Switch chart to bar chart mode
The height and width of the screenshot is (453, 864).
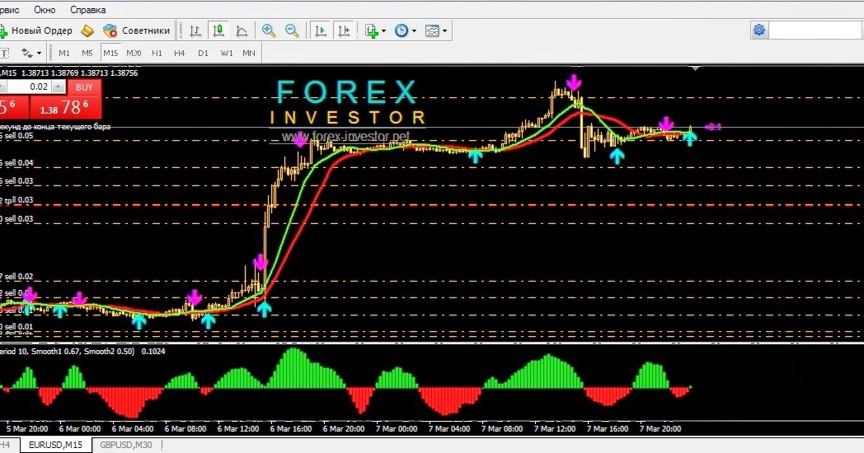coord(195,30)
